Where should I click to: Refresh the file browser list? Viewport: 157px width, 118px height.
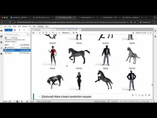[x=24, y=30]
